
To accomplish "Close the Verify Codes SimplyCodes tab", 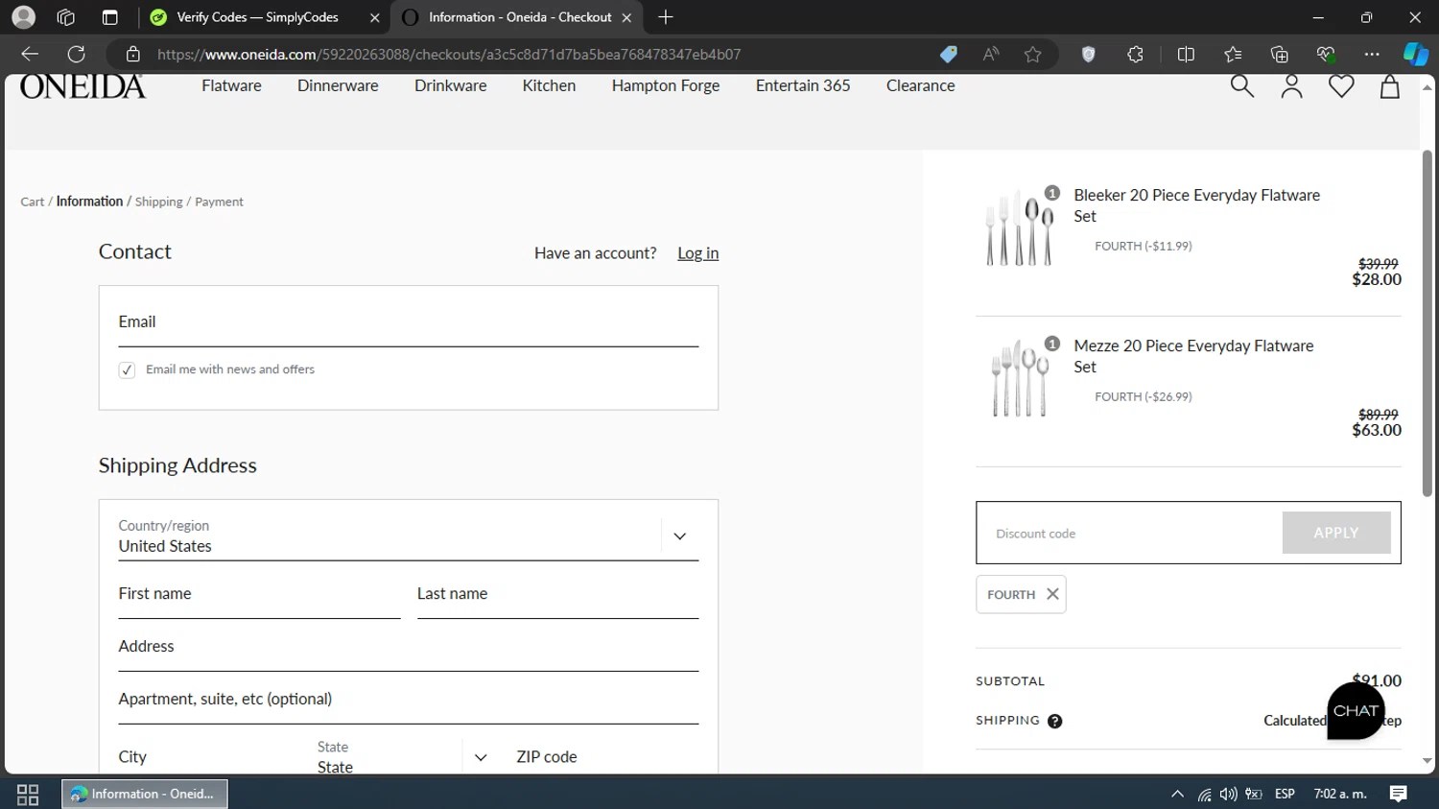I will coord(374,17).
